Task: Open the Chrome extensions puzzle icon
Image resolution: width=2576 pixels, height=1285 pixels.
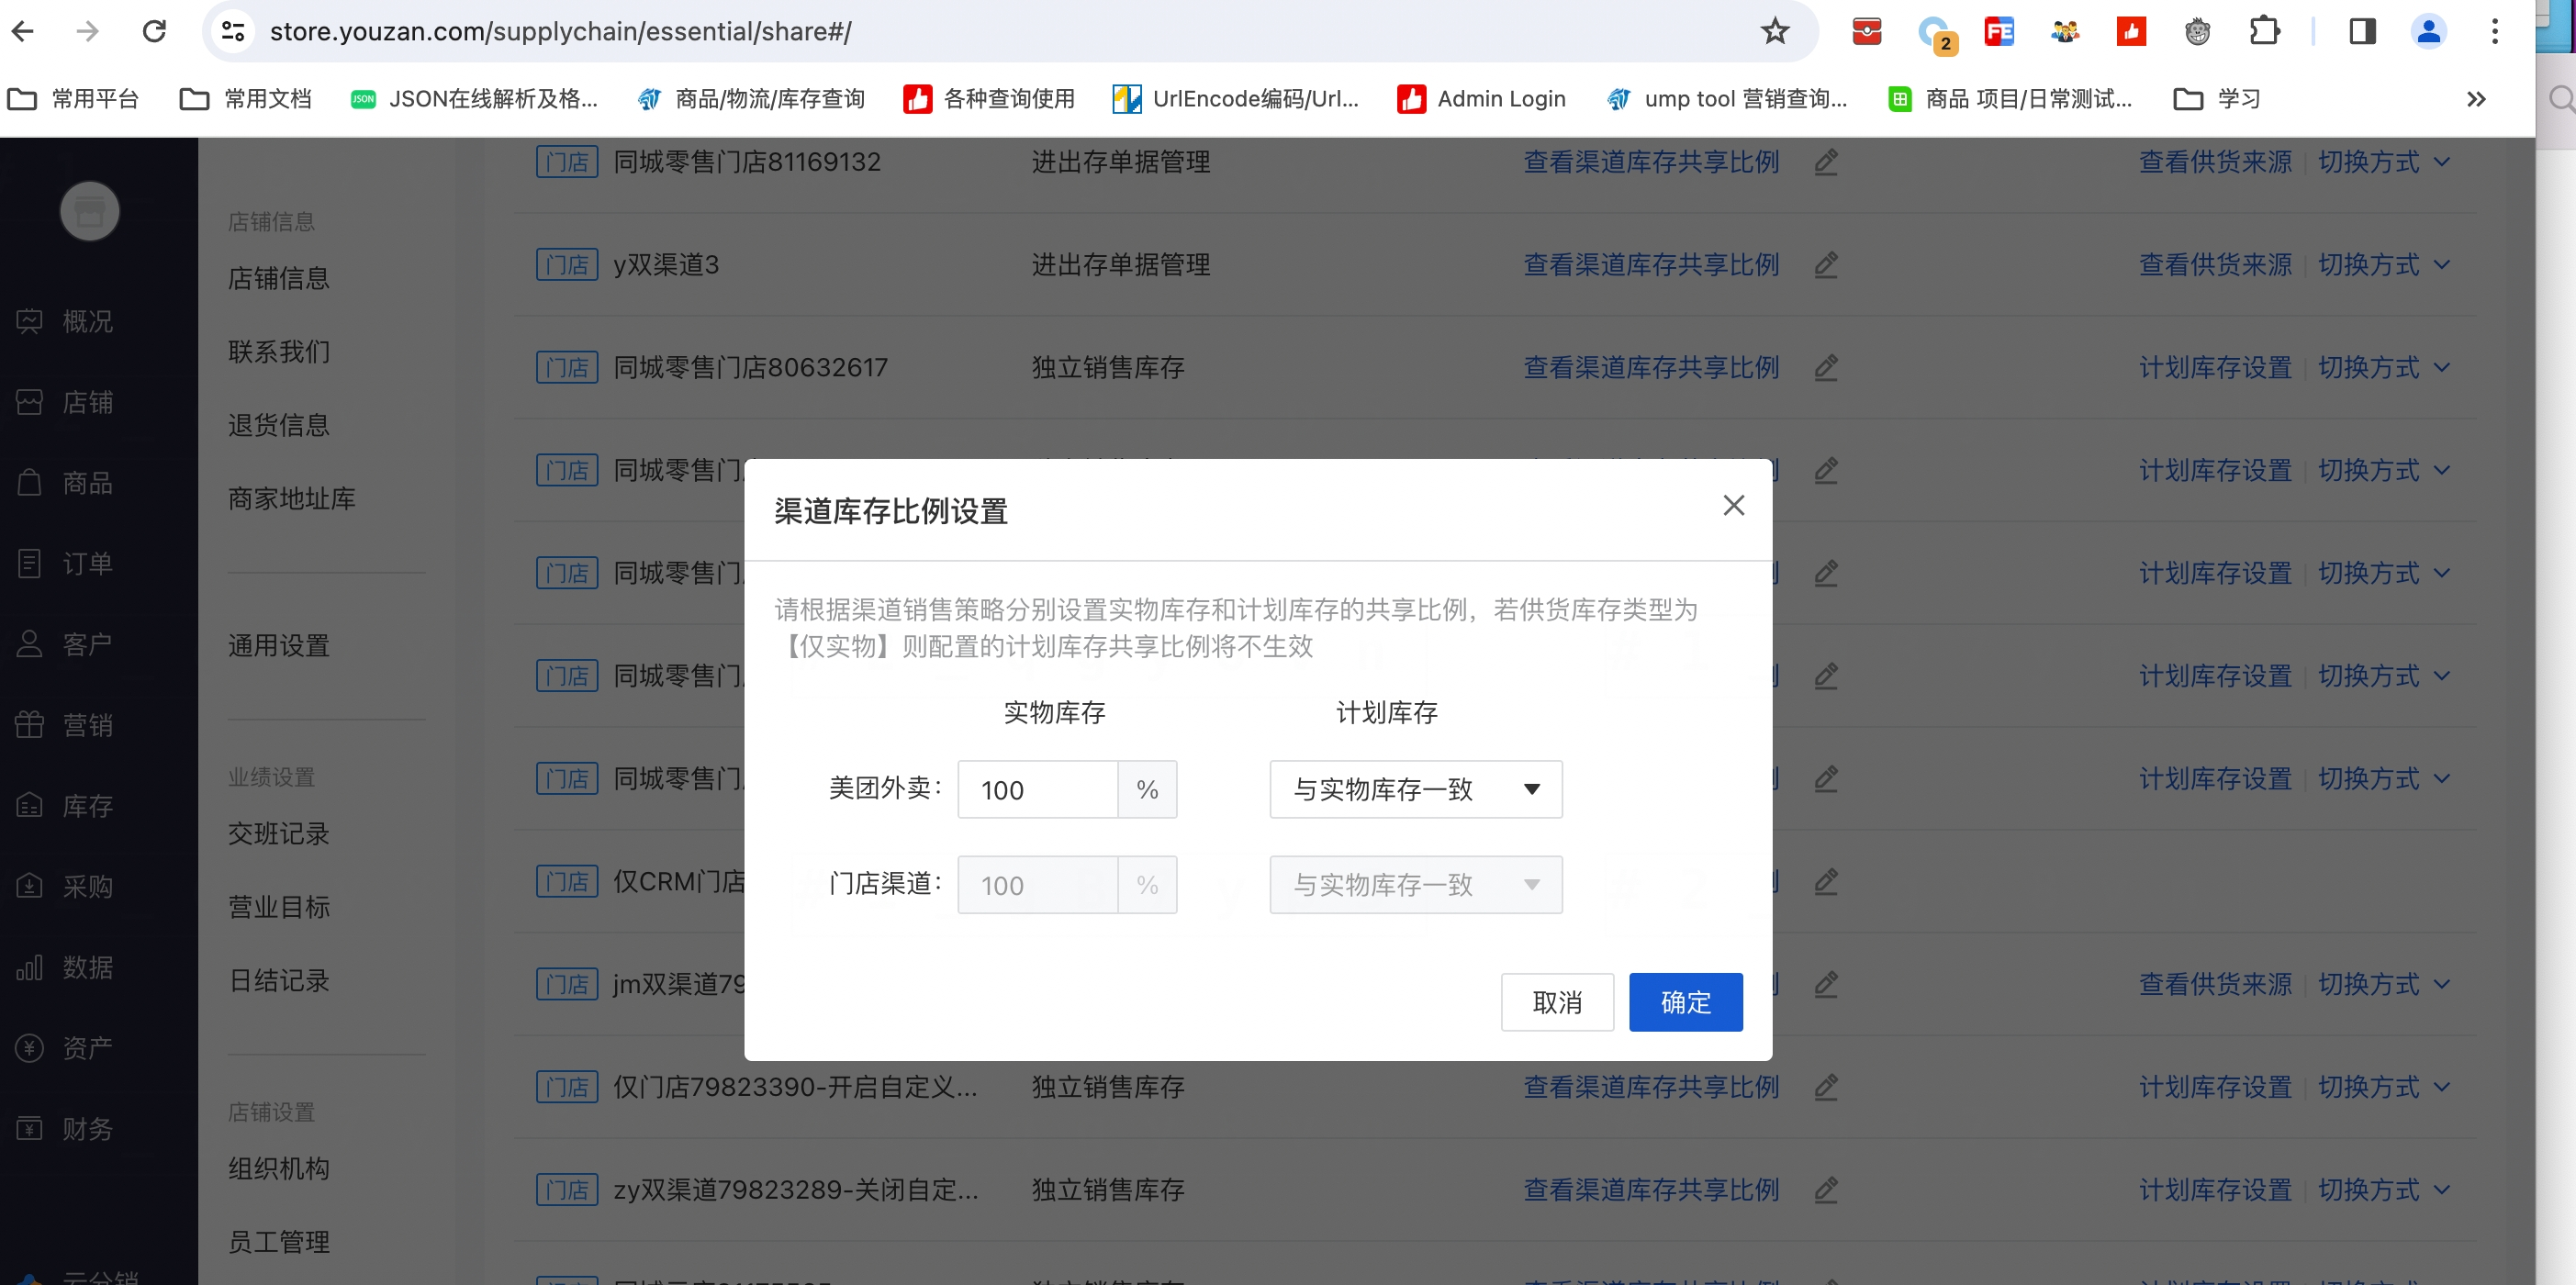Action: tap(2264, 31)
